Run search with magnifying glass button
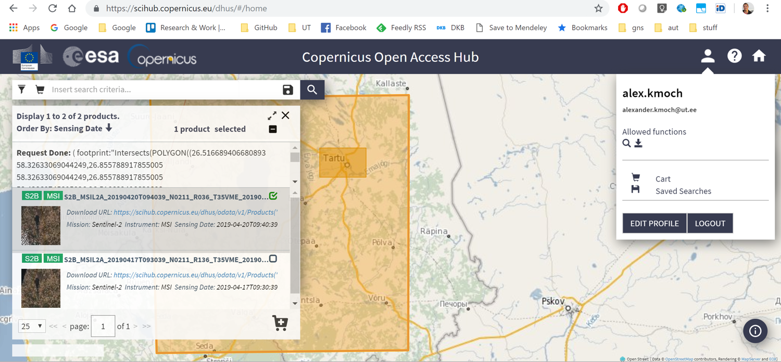The image size is (781, 362). [x=312, y=89]
